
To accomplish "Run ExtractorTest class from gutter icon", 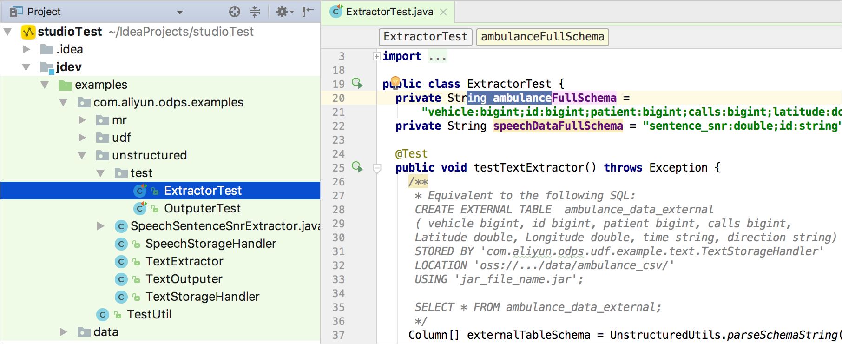I will [x=357, y=83].
